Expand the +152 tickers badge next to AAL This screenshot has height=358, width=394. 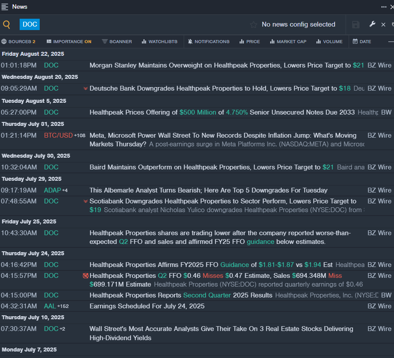tap(63, 306)
